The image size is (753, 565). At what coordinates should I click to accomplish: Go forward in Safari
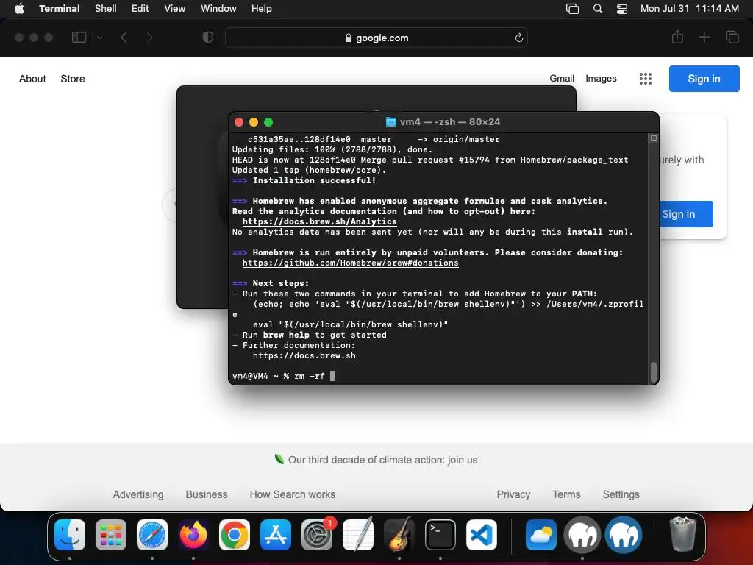click(x=149, y=37)
